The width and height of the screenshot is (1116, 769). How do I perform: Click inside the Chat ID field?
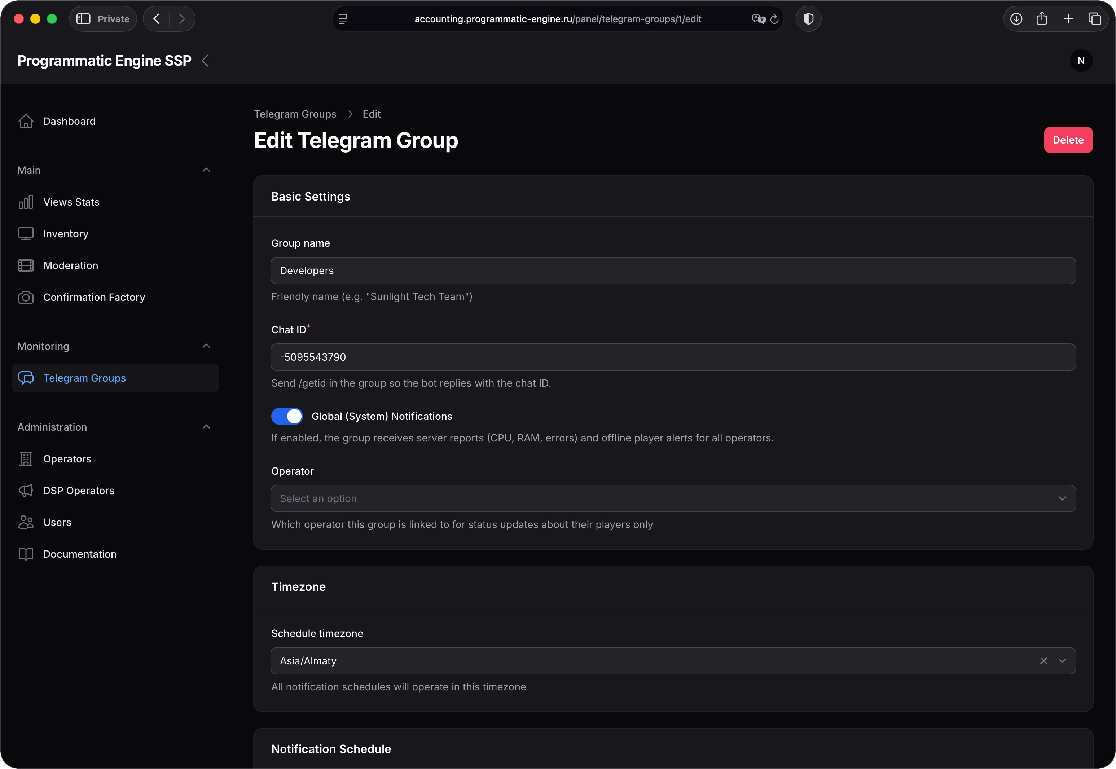coord(673,357)
